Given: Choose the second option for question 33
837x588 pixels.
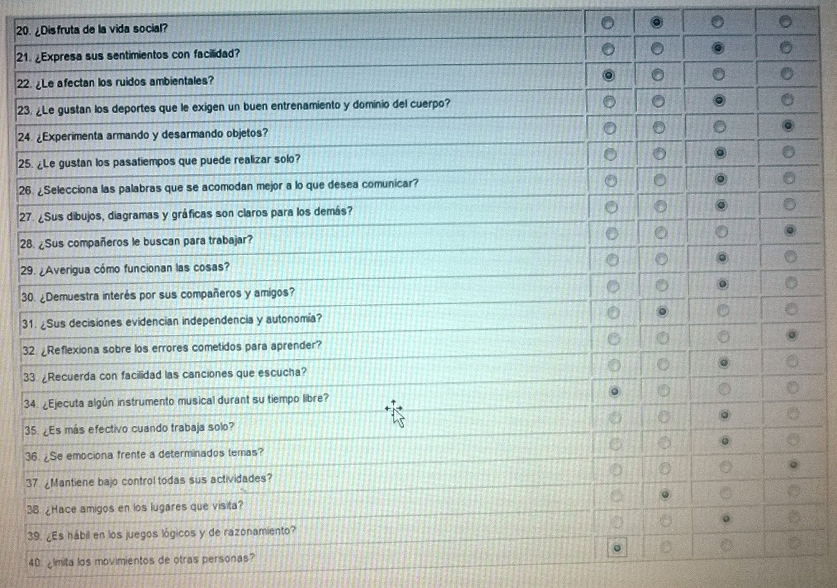Looking at the screenshot, I should 662,364.
